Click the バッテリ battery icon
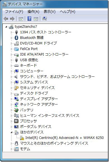The width and height of the screenshot is (109, 162). pos(16,110)
